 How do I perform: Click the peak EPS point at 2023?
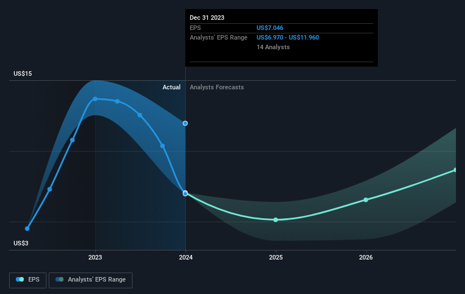[x=95, y=99]
